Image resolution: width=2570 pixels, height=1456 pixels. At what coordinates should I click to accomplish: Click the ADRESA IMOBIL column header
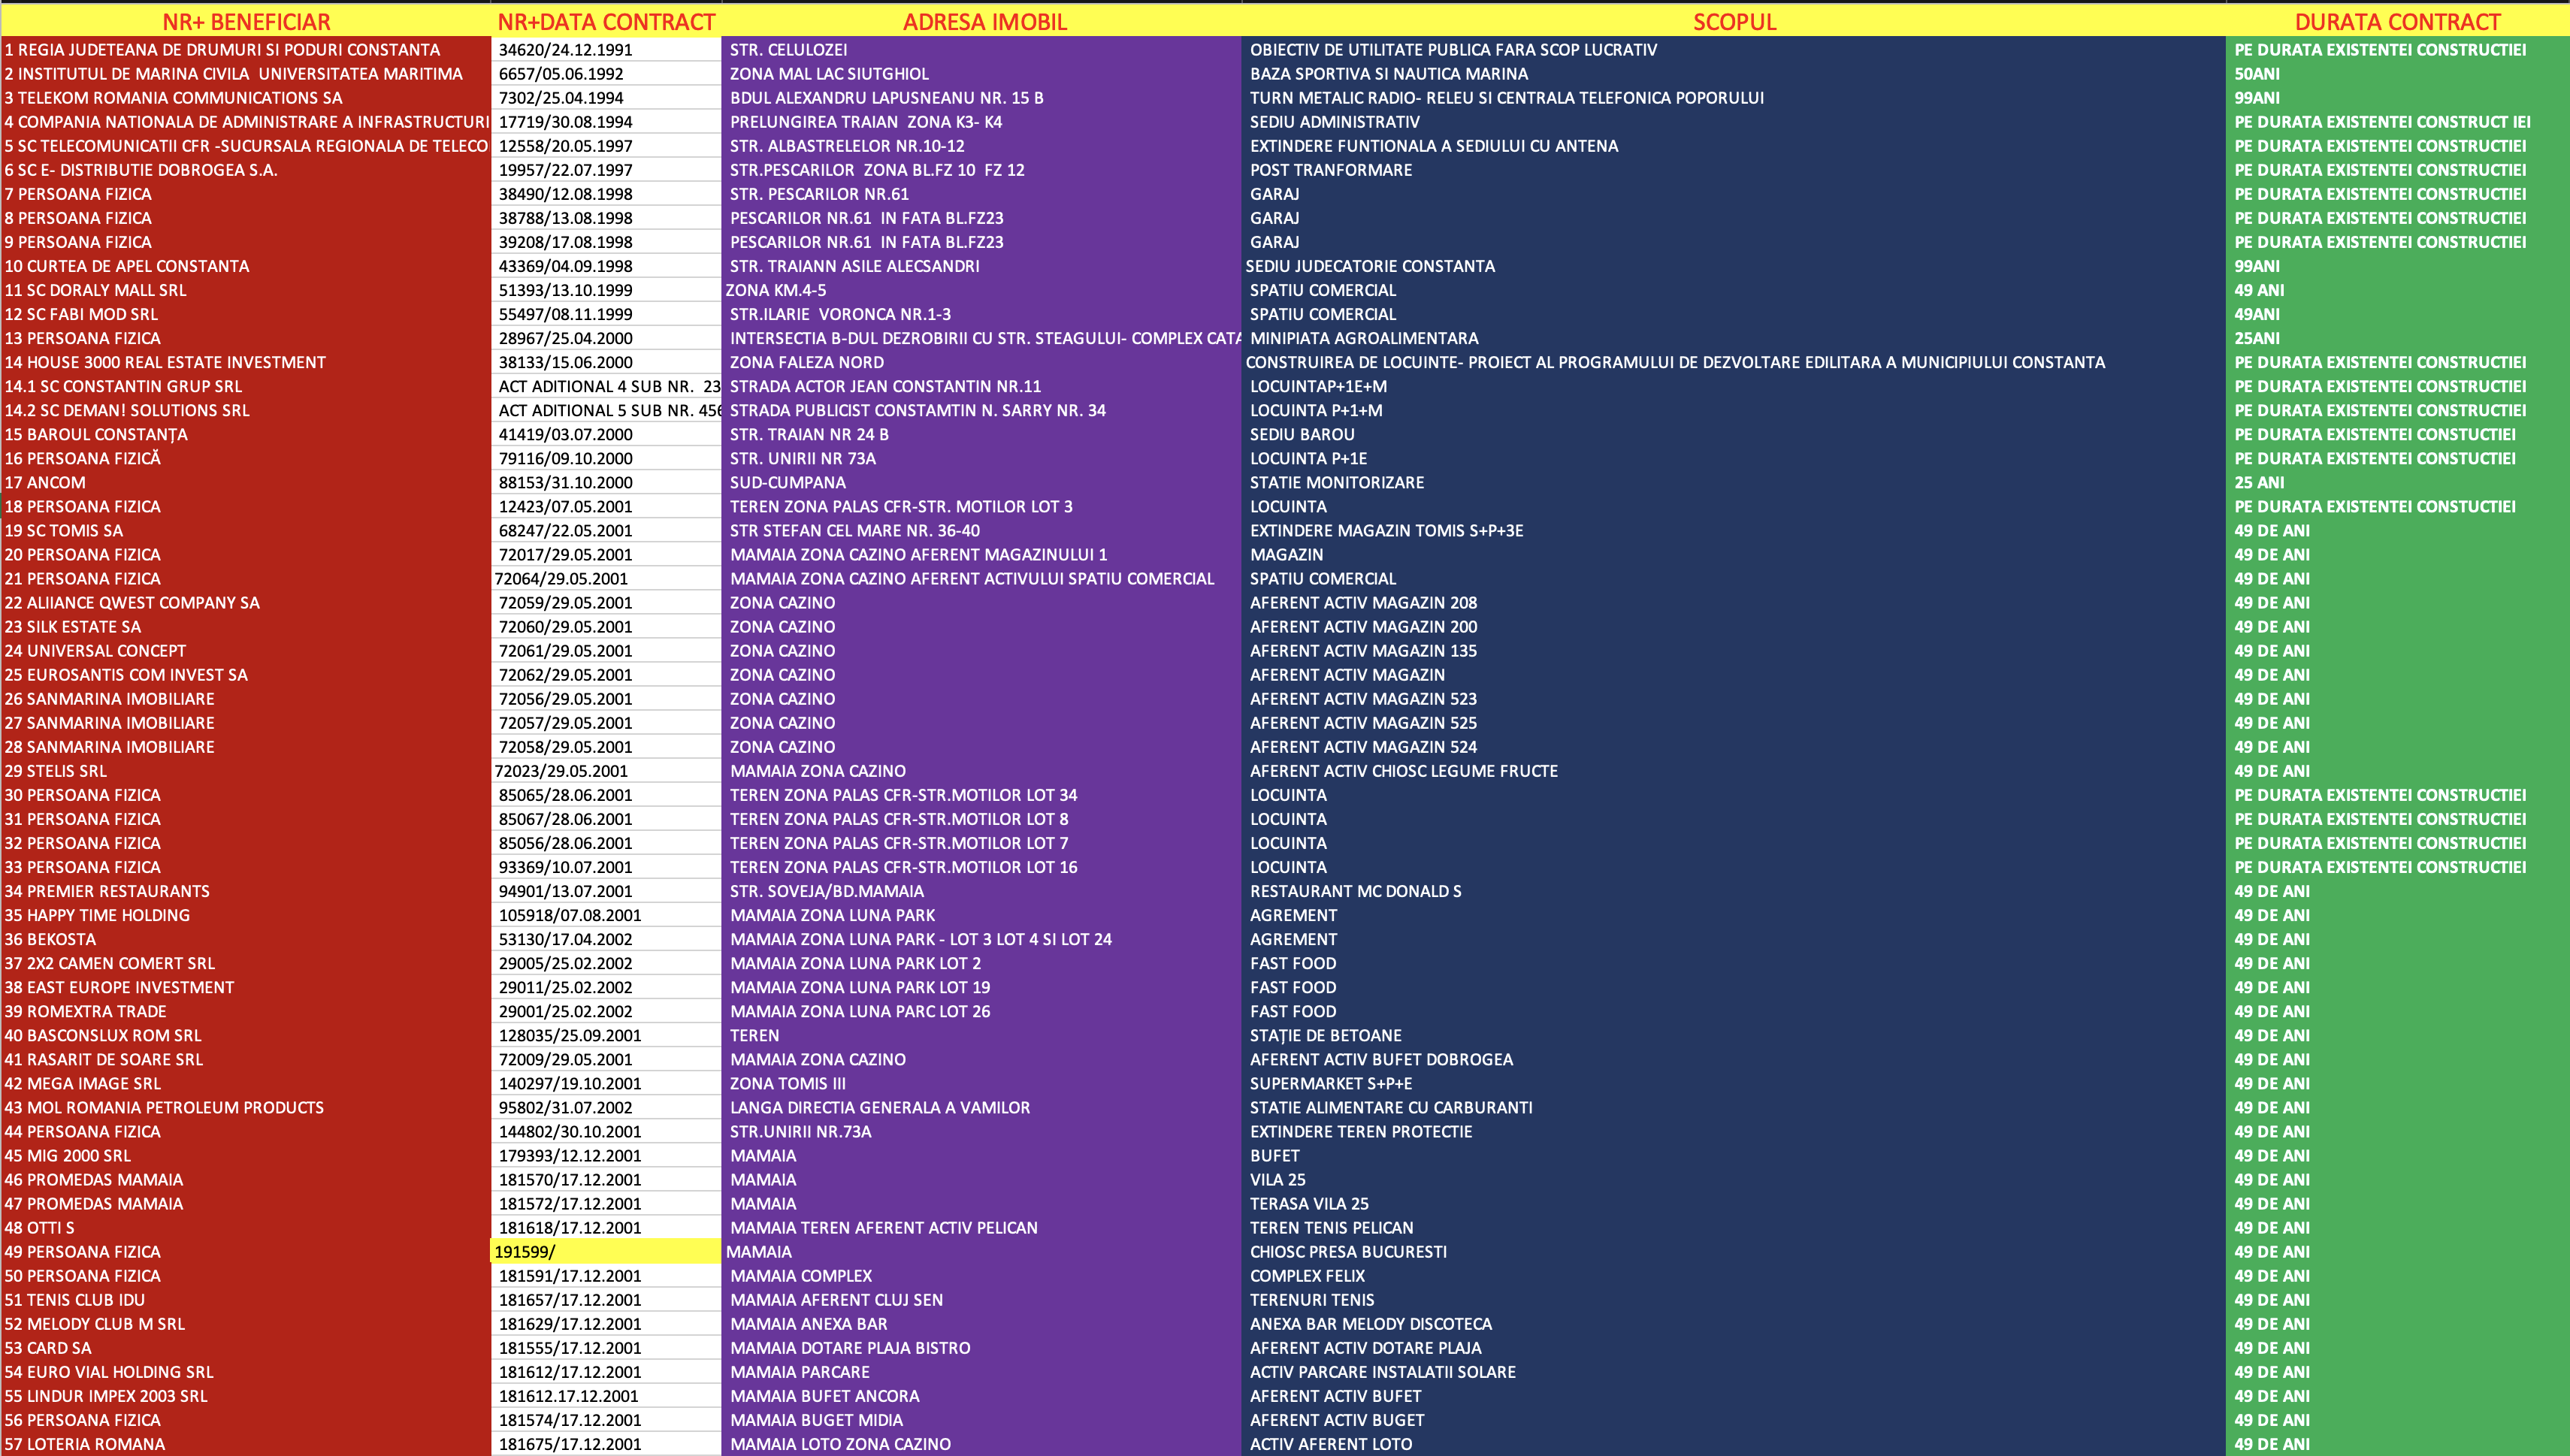[984, 22]
